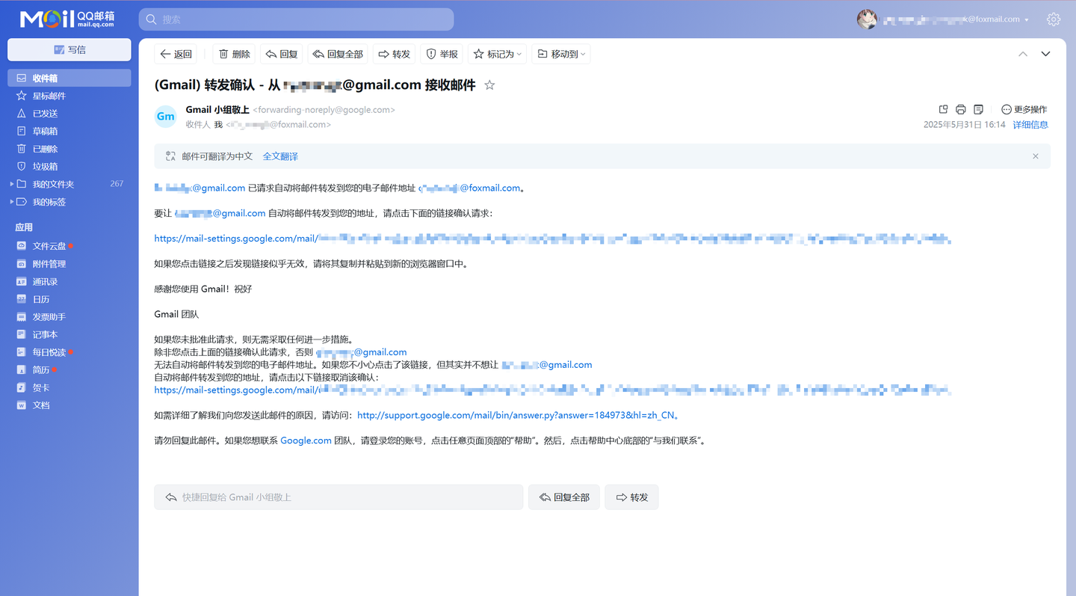Click the search magnifier icon
The width and height of the screenshot is (1076, 596).
point(152,19)
